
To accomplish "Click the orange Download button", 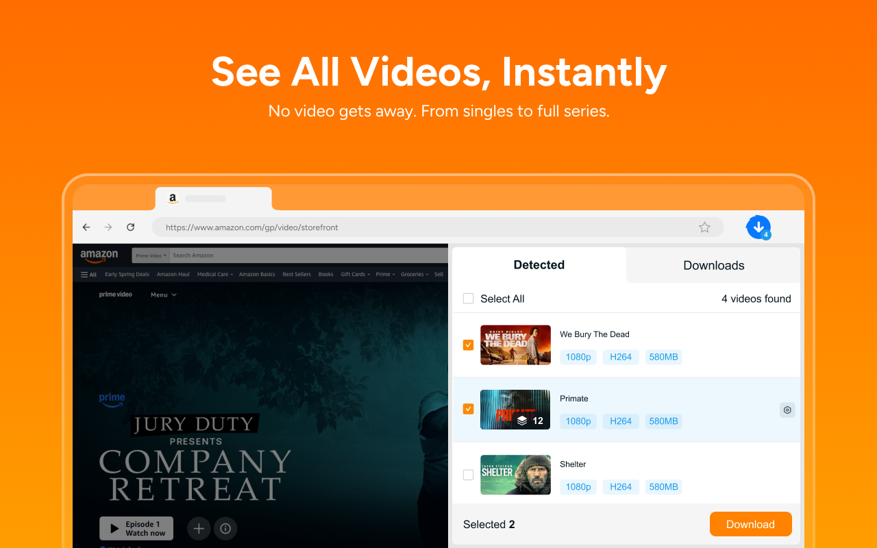I will [751, 524].
